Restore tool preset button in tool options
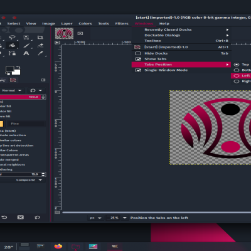This screenshot has height=251, width=251. pos(4,217)
